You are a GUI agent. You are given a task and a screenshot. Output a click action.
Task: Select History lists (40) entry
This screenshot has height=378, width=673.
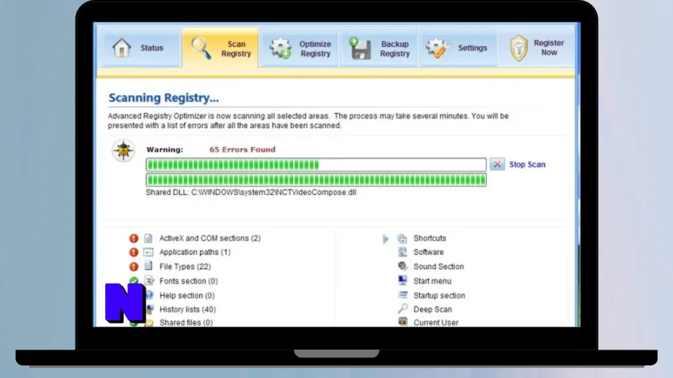coord(187,310)
